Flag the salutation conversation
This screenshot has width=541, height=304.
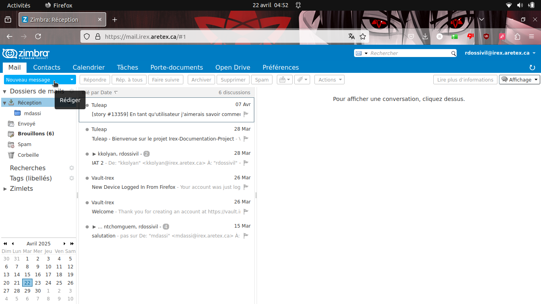[x=246, y=236]
